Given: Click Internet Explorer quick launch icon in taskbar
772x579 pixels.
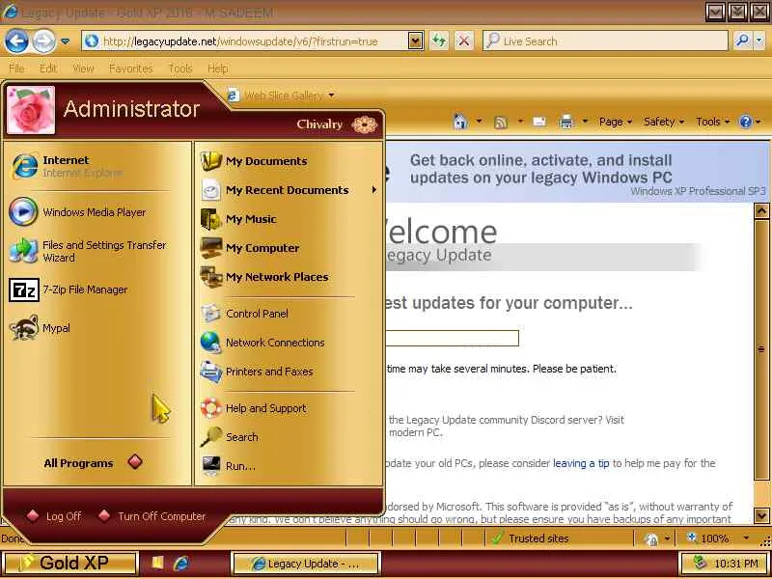Looking at the screenshot, I should pyautogui.click(x=181, y=564).
